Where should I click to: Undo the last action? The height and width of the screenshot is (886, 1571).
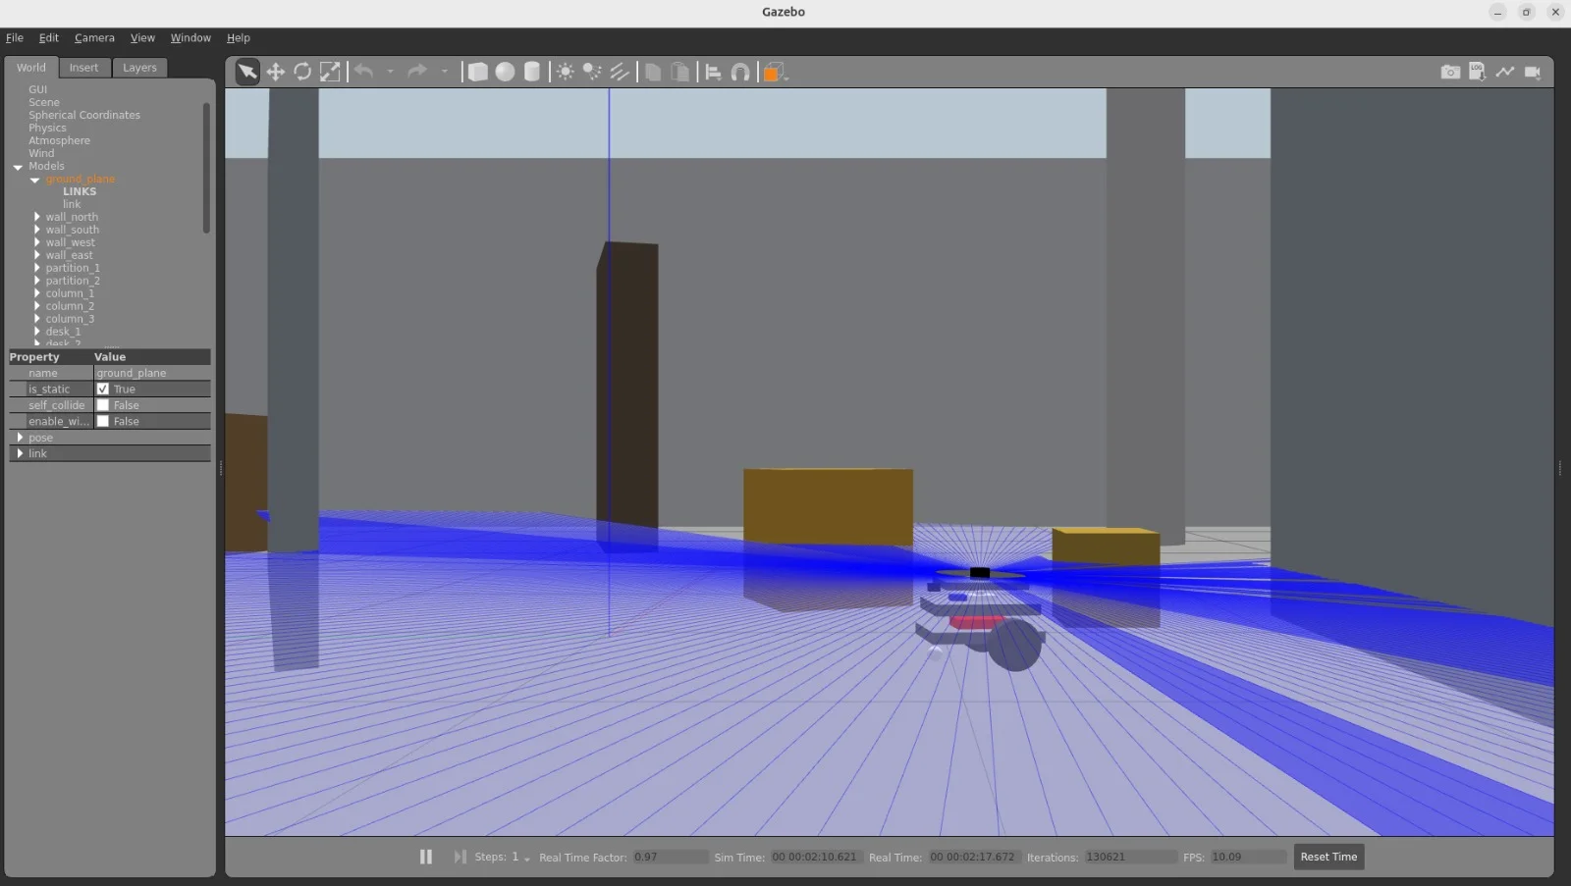(x=363, y=72)
